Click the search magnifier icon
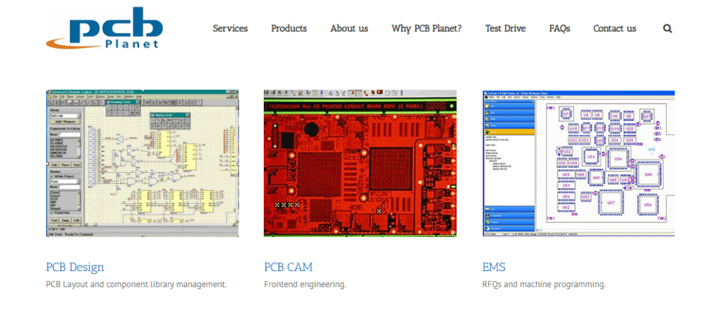 [668, 29]
